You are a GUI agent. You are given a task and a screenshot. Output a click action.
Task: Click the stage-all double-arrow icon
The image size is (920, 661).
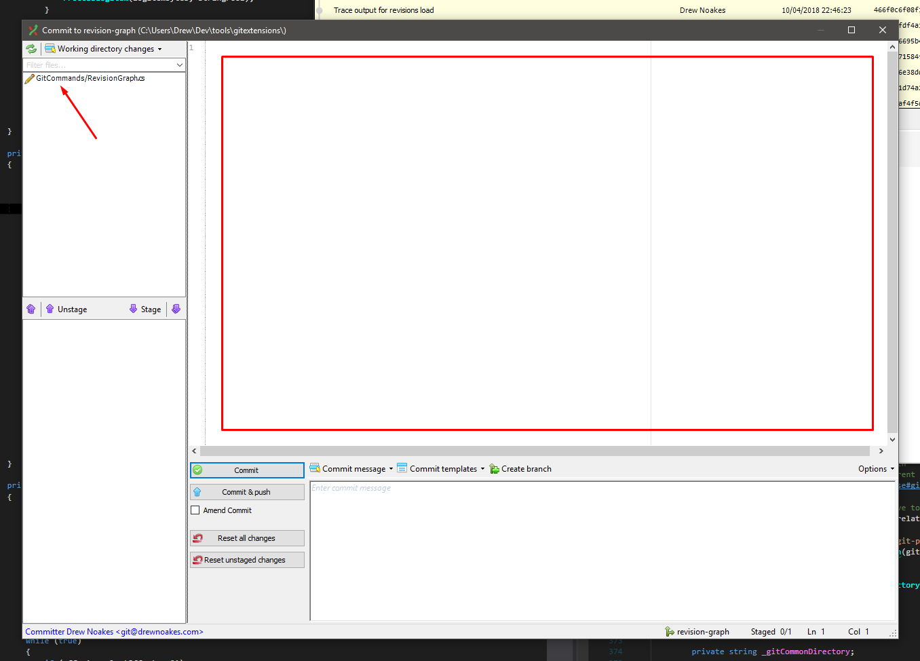pos(176,309)
